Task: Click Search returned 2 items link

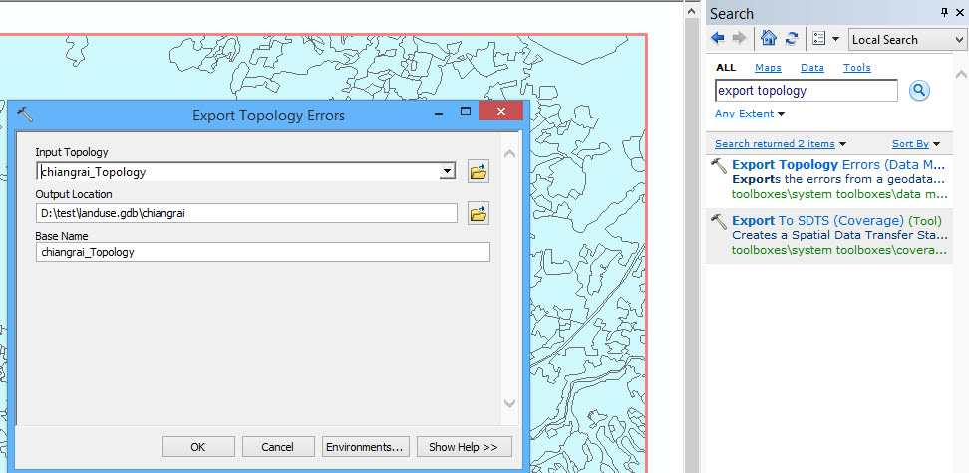Action: [775, 143]
